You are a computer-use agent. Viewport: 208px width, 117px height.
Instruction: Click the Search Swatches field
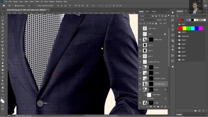[191, 16]
